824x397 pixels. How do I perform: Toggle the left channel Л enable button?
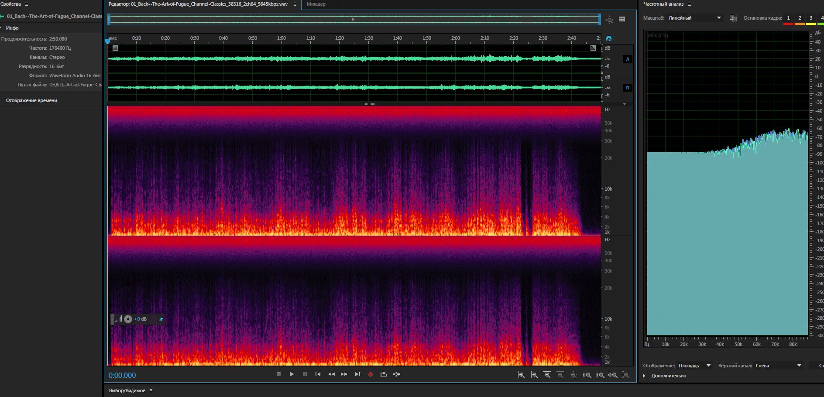click(627, 59)
